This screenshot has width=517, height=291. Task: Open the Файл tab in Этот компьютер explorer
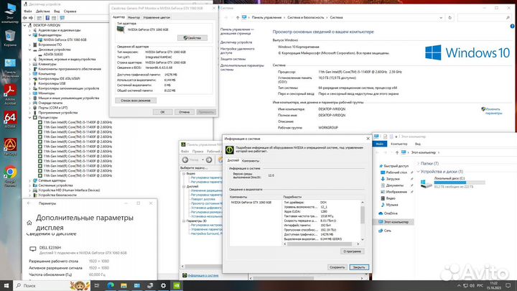[x=380, y=144]
